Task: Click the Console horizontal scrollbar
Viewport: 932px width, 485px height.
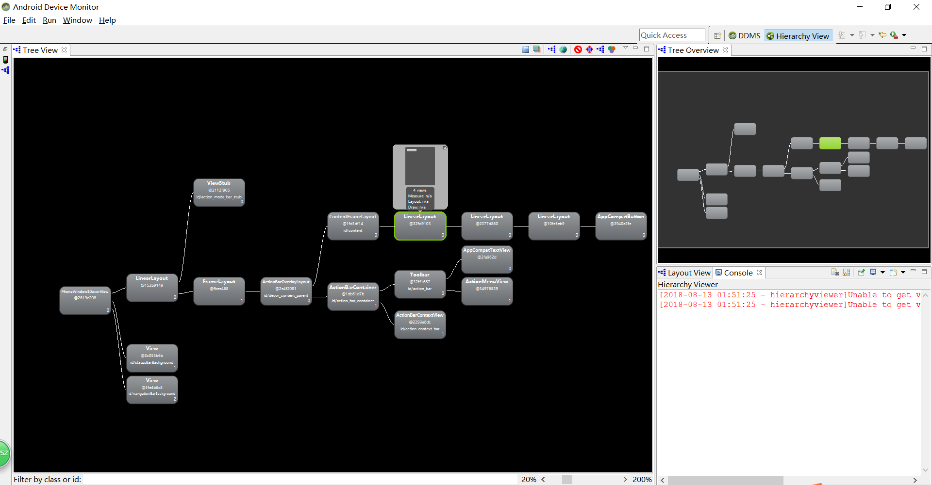Action: (x=725, y=480)
